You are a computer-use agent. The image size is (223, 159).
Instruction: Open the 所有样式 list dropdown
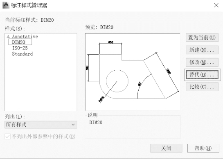41,125
